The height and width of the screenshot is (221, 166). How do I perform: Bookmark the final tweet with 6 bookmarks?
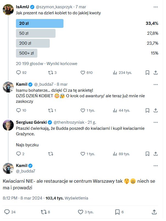pos(117,212)
